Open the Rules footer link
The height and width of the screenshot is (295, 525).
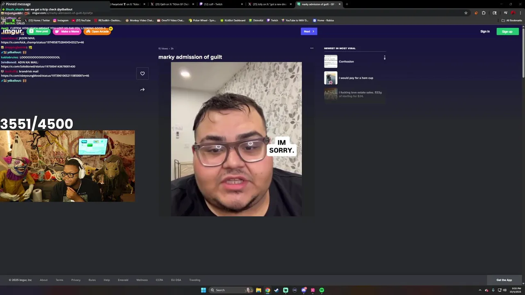pos(92,280)
